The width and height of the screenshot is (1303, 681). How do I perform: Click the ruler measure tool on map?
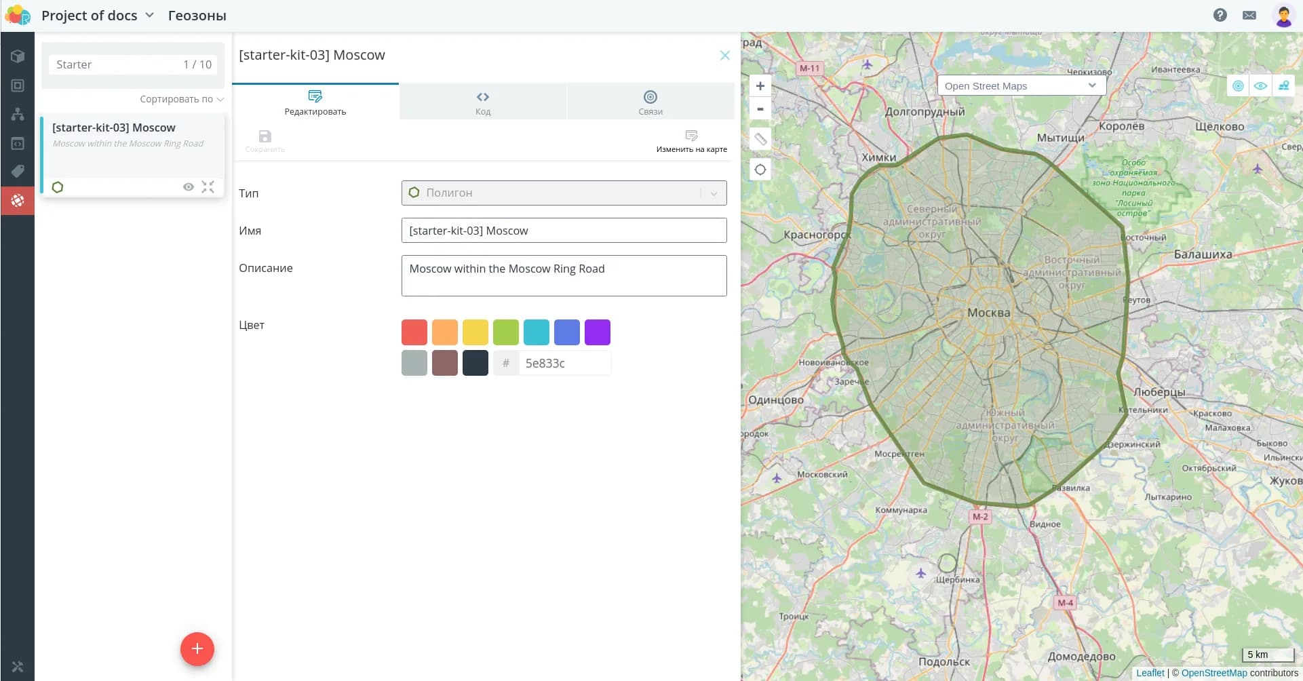click(760, 139)
